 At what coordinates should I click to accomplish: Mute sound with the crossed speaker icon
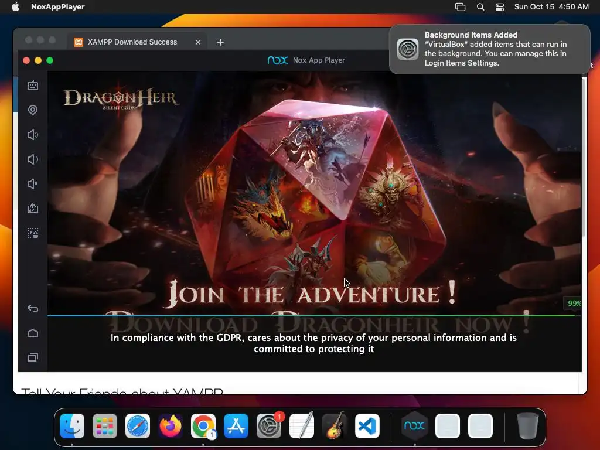33,184
